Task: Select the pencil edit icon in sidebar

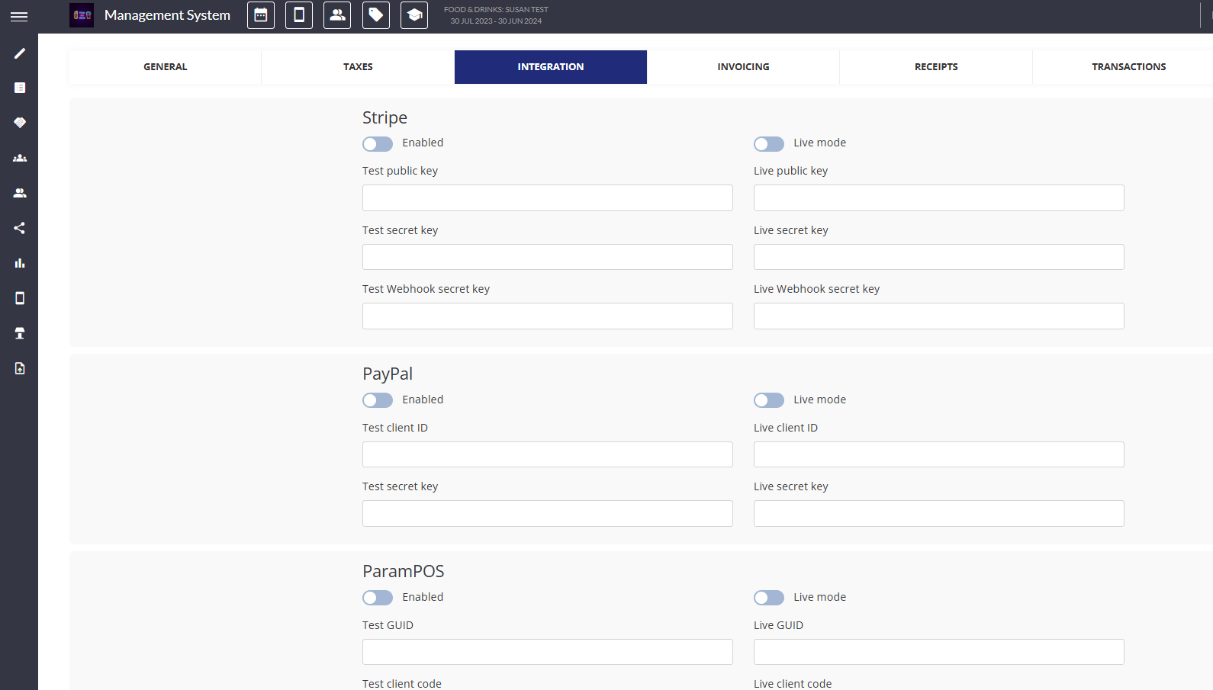Action: [20, 53]
